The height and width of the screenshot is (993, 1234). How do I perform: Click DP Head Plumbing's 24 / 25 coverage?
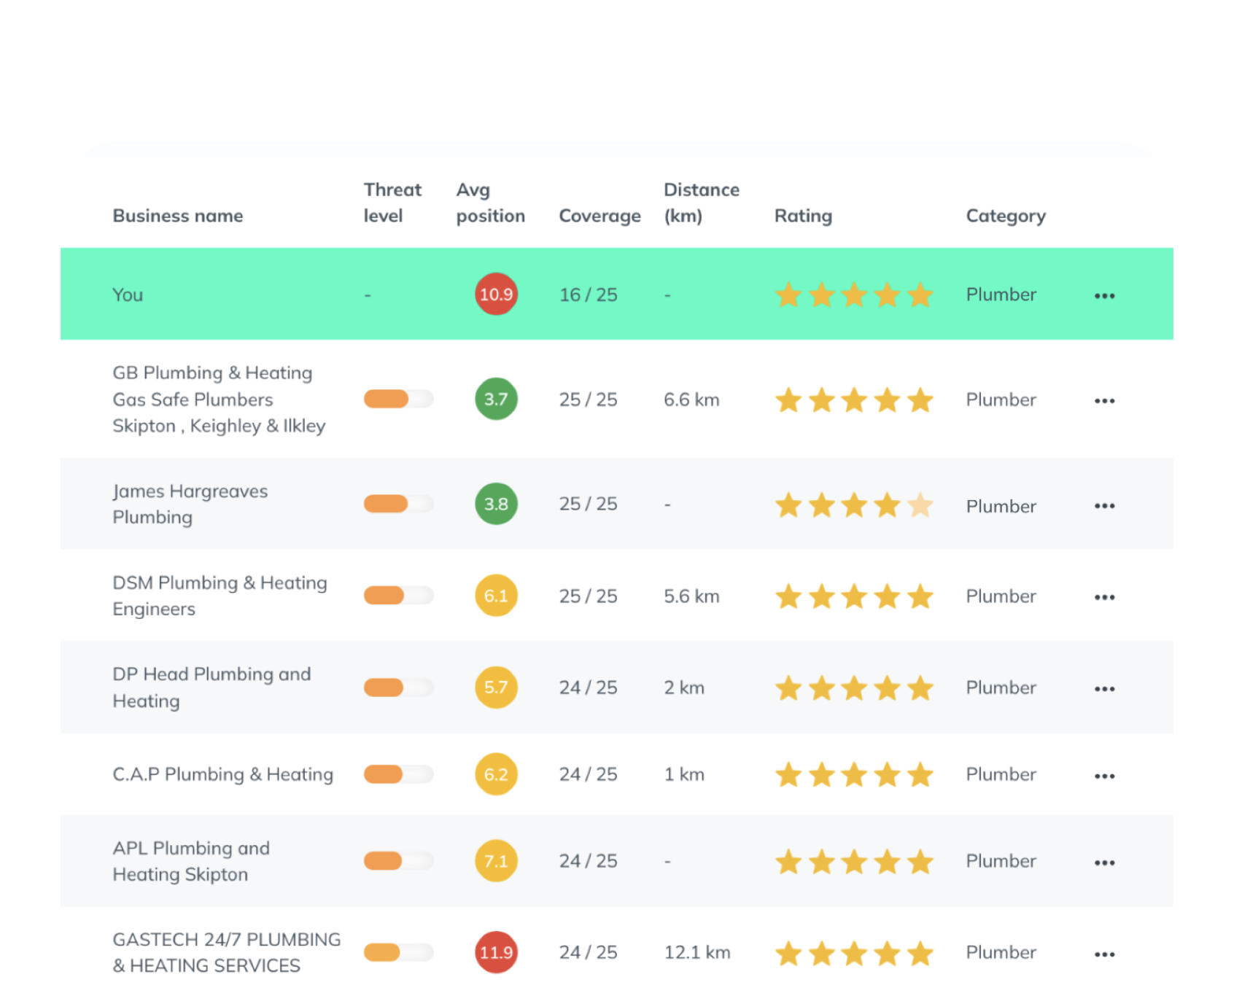[x=588, y=688]
